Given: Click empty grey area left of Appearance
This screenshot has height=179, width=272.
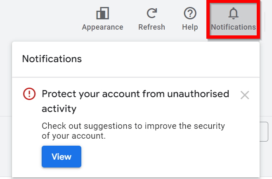Looking at the screenshot, I should click(x=40, y=19).
